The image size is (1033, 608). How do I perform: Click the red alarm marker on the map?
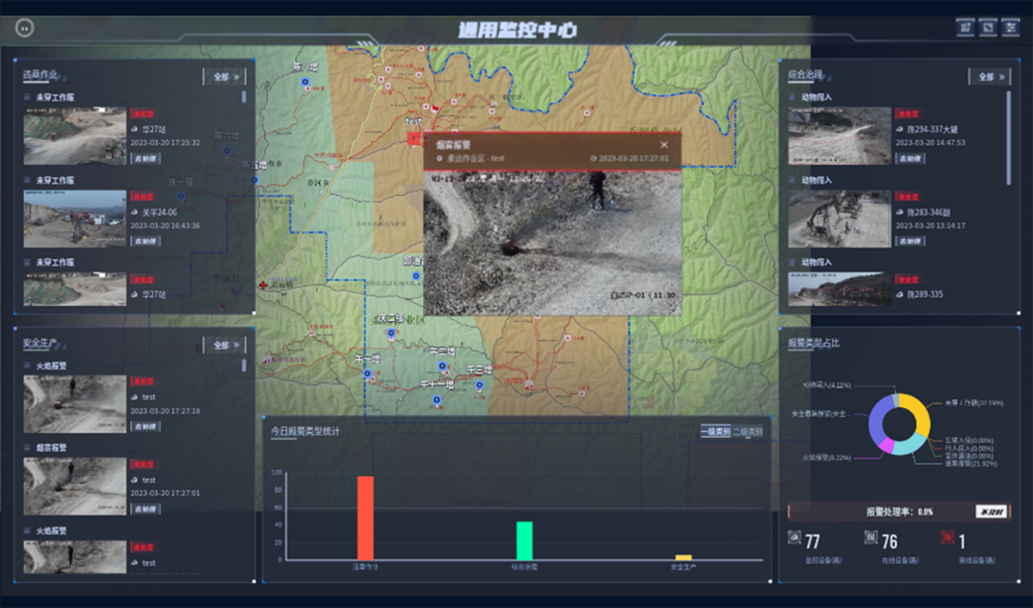pyautogui.click(x=414, y=139)
